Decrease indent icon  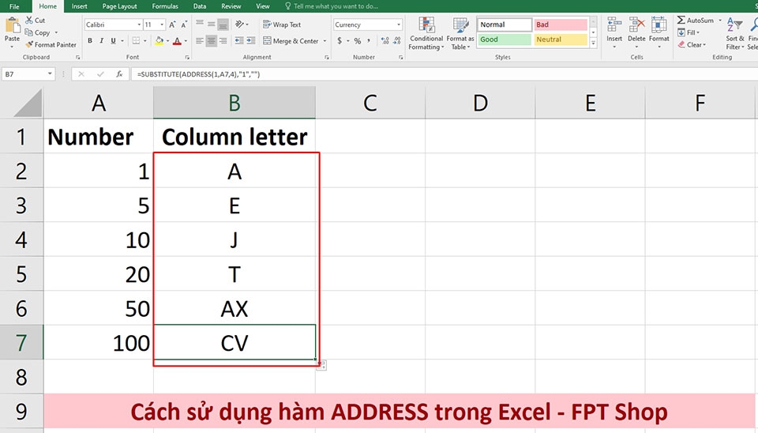point(239,41)
